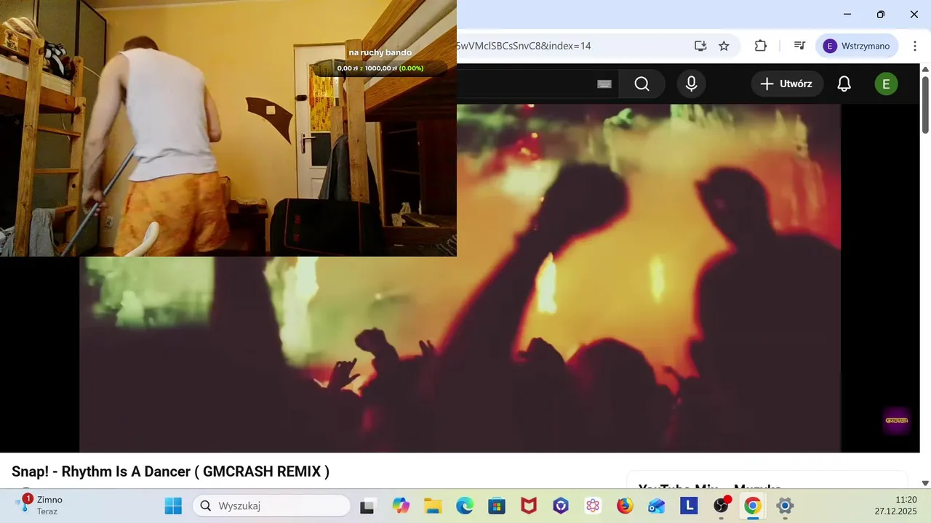
Task: Open Task View from taskbar
Action: [x=368, y=506]
